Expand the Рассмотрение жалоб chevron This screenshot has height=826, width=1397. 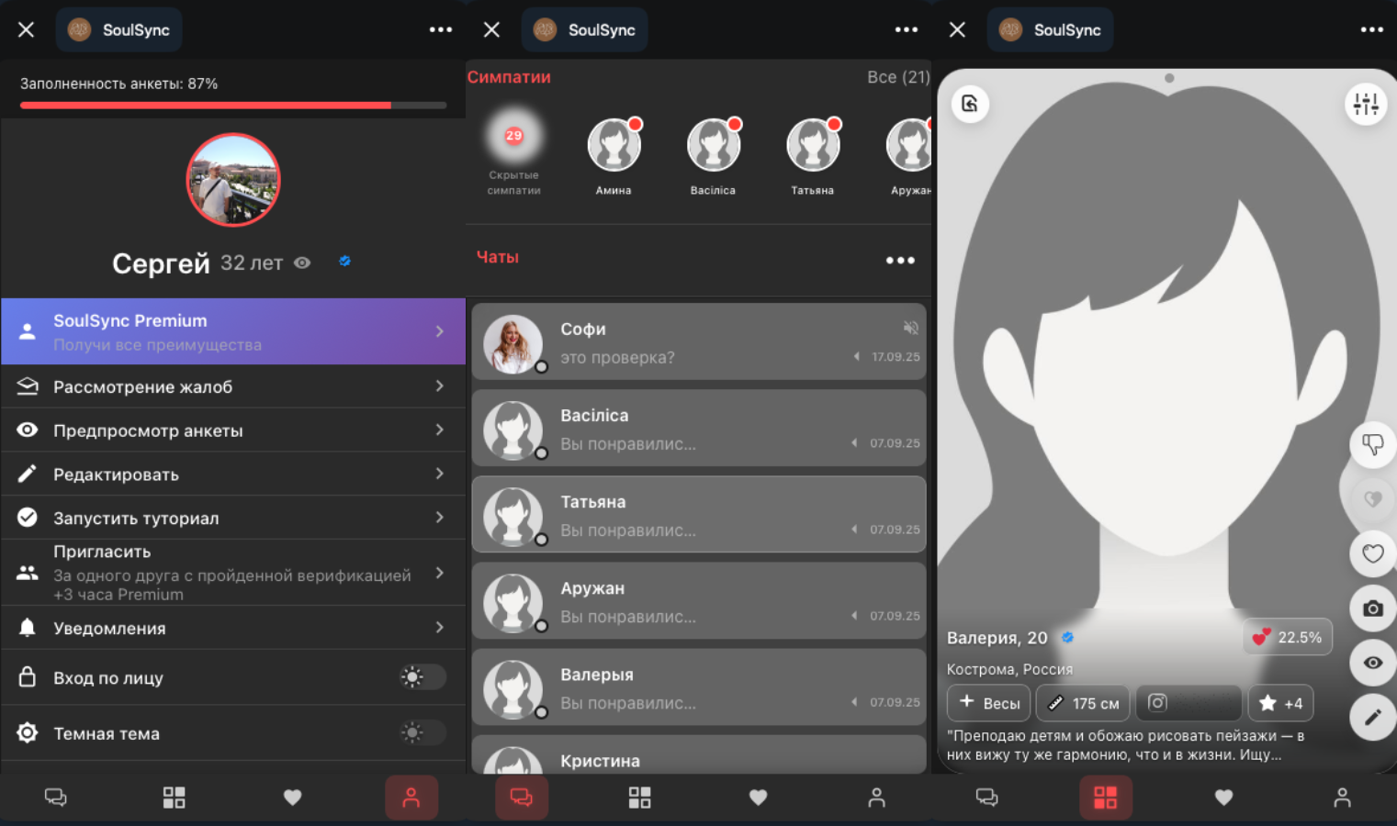(440, 386)
